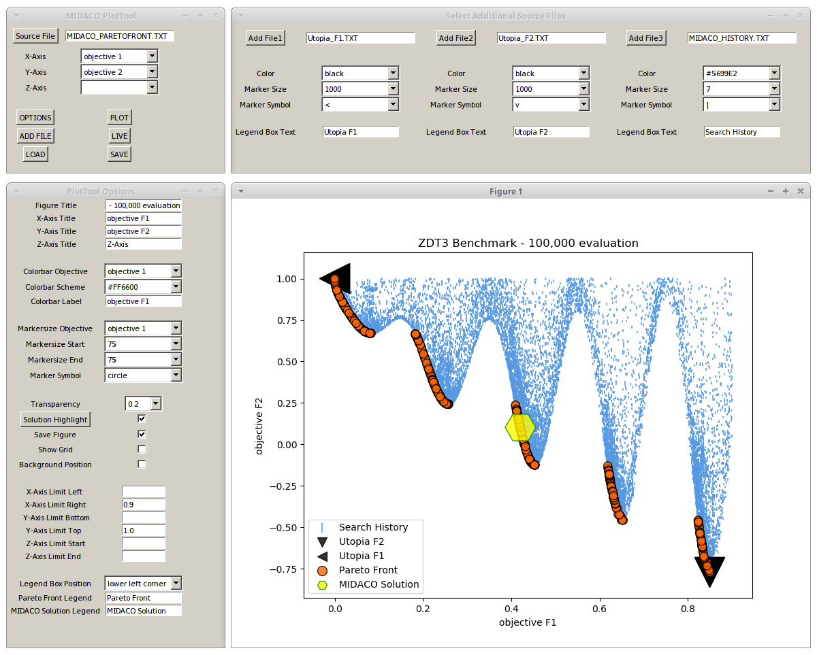Open the MIDACO PlotTool window menu arrow
The height and width of the screenshot is (655, 817).
(x=16, y=16)
